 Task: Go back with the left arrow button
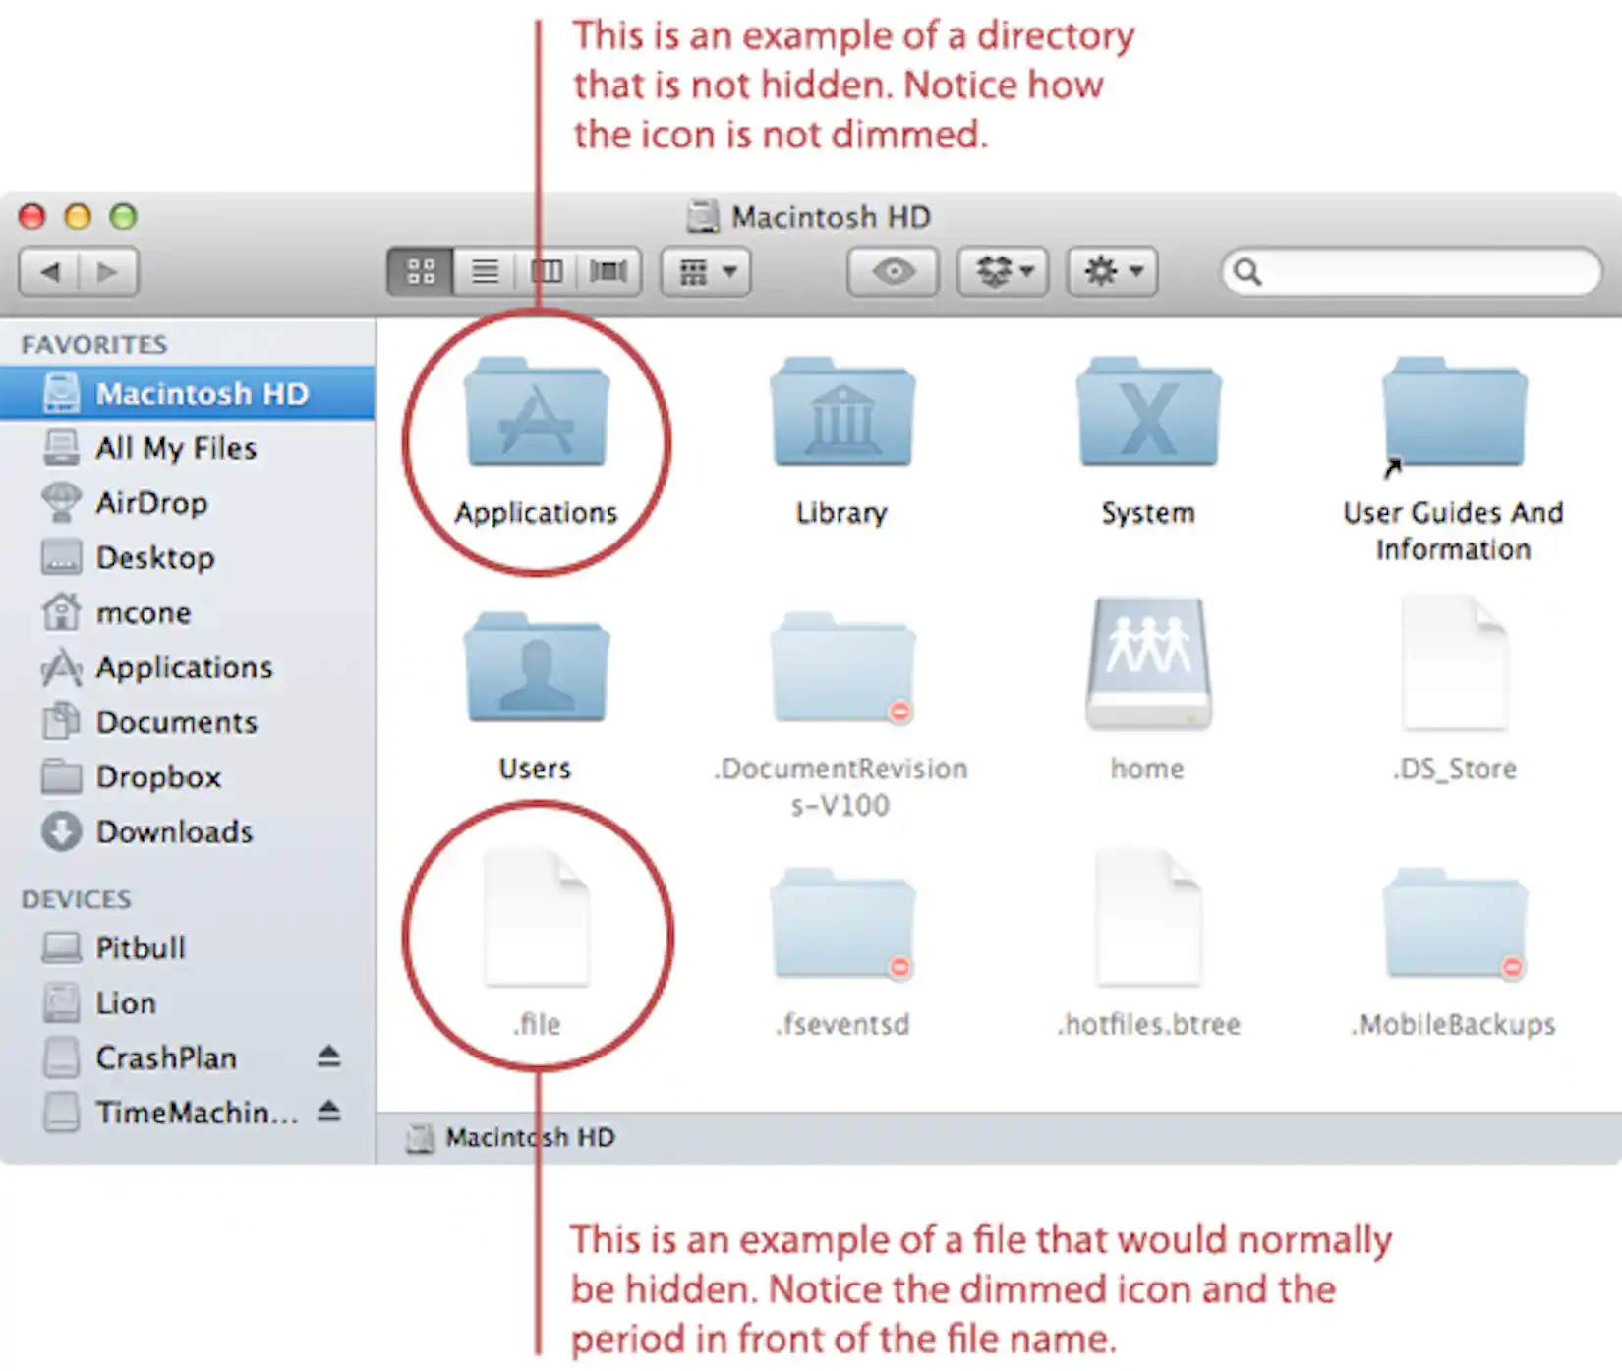pos(49,271)
